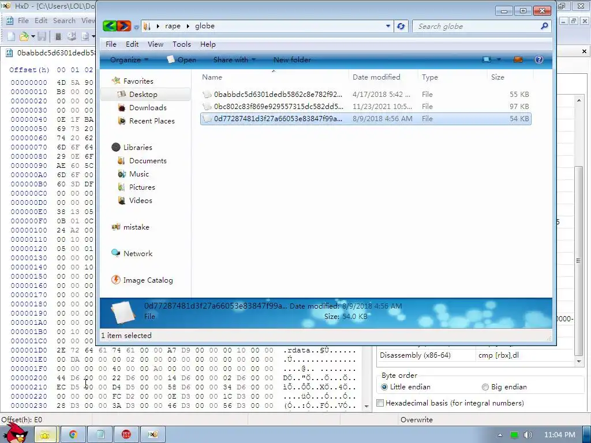Click the New folder button
This screenshot has width=591, height=443.
pos(292,59)
